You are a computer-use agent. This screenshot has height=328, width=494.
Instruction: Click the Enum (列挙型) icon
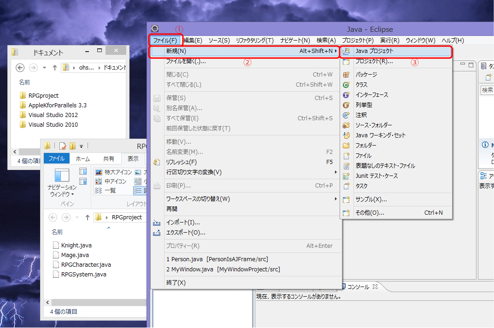pyautogui.click(x=346, y=105)
